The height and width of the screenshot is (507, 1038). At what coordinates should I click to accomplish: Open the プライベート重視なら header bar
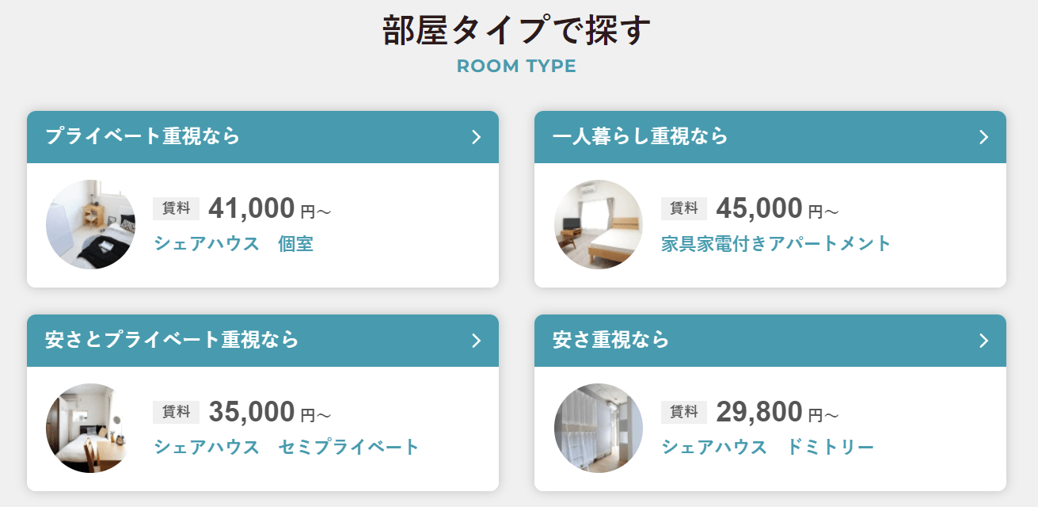click(x=263, y=137)
